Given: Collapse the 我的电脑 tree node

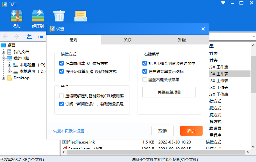Looking at the screenshot, I should tap(4, 58).
